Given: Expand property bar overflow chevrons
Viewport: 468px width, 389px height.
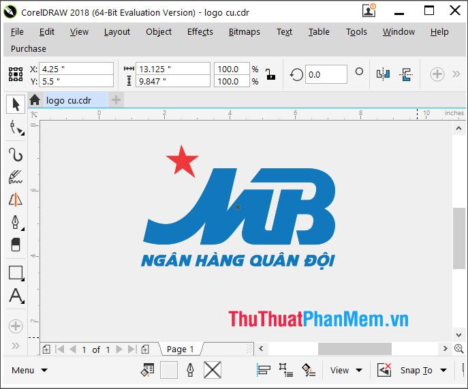Looking at the screenshot, I should click(456, 74).
